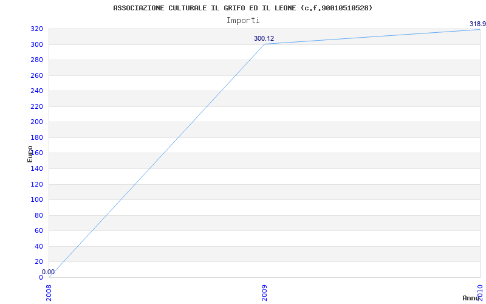Click the Importi subtitle
This screenshot has height=304, width=486.
pos(243,21)
